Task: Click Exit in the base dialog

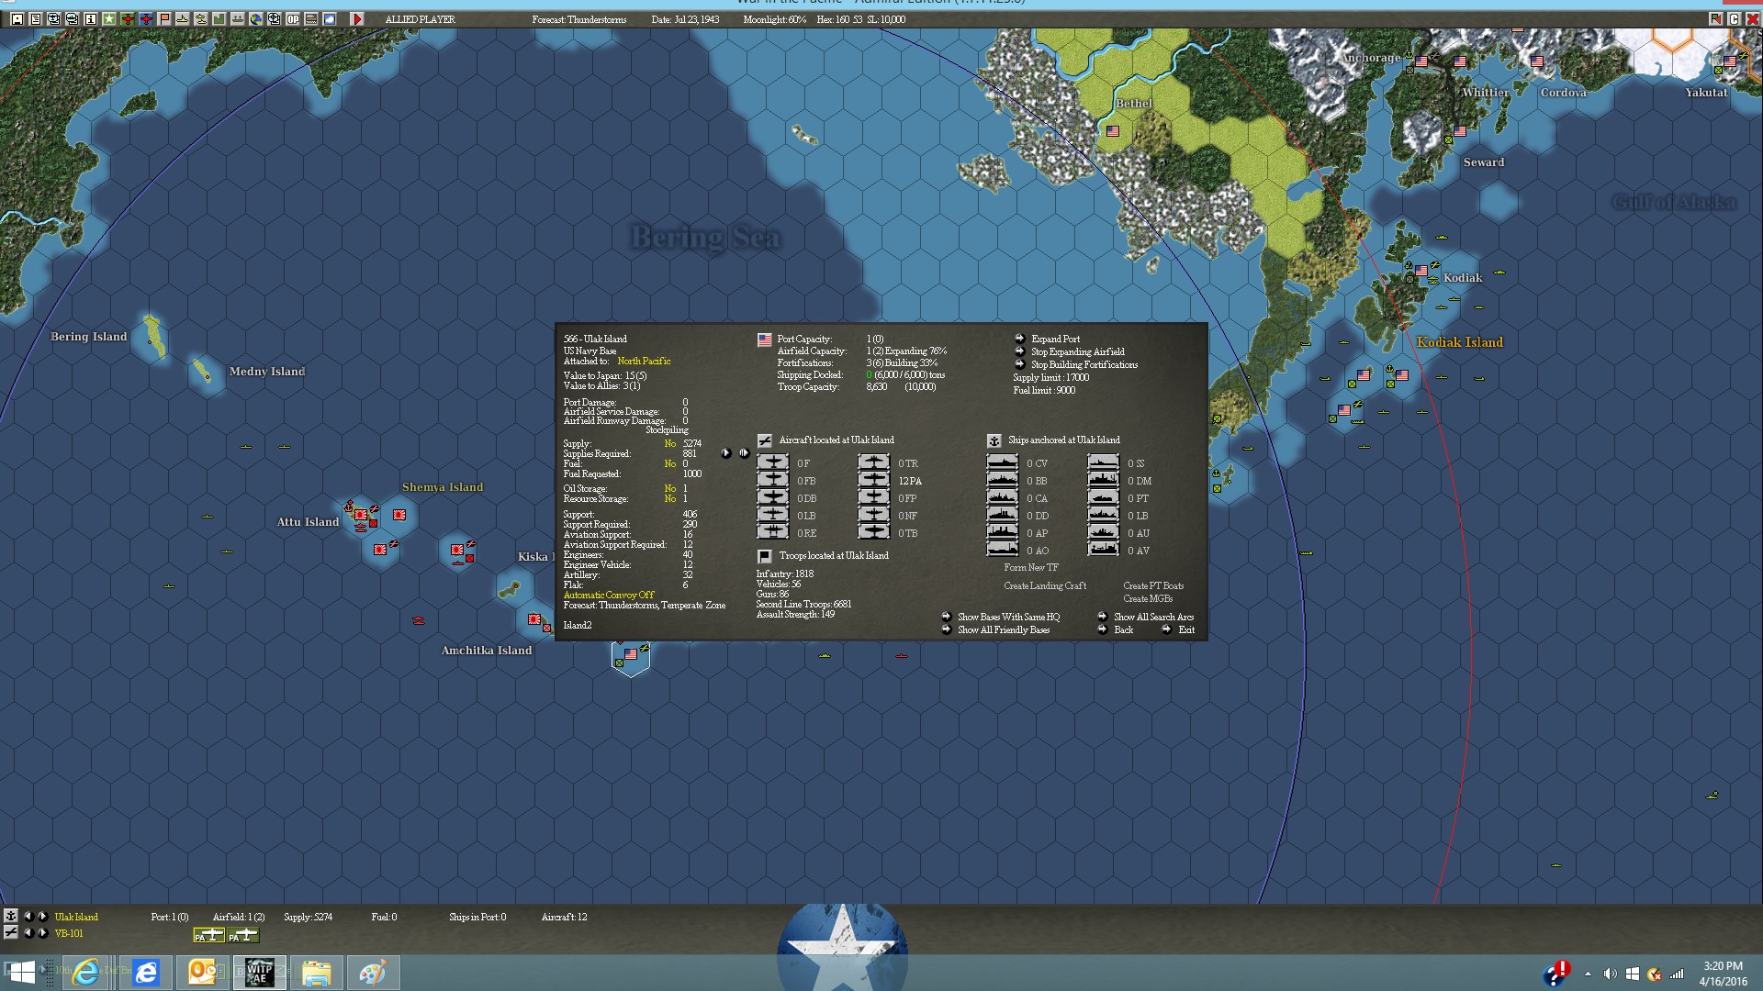Action: [x=1186, y=630]
